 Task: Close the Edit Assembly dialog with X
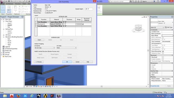[95, 1]
